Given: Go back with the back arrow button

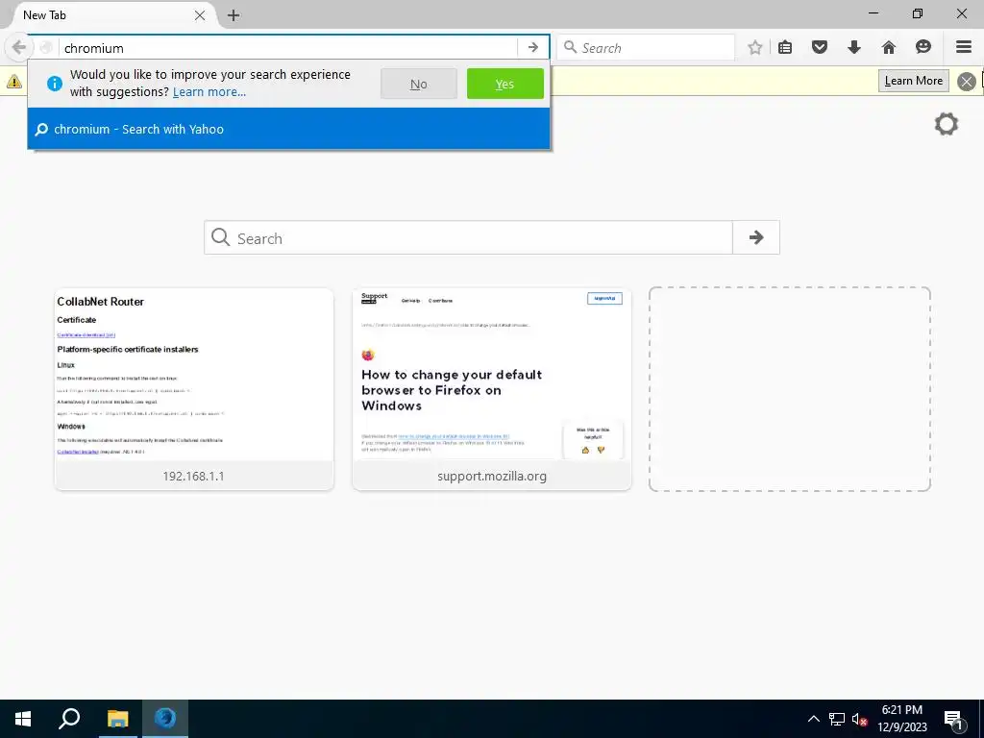Looking at the screenshot, I should tap(19, 47).
